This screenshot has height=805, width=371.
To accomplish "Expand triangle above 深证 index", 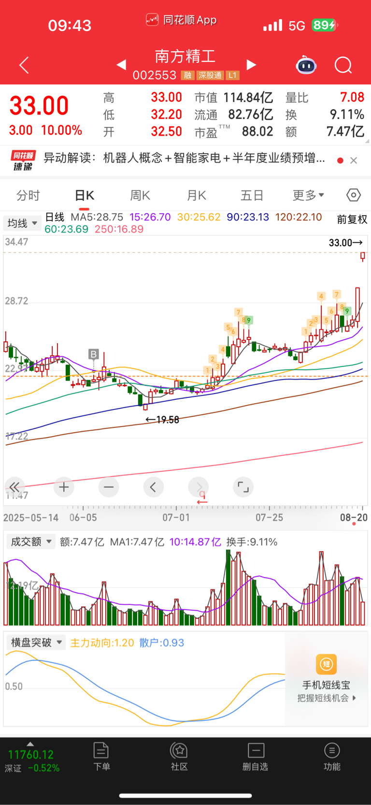I will coord(30,744).
